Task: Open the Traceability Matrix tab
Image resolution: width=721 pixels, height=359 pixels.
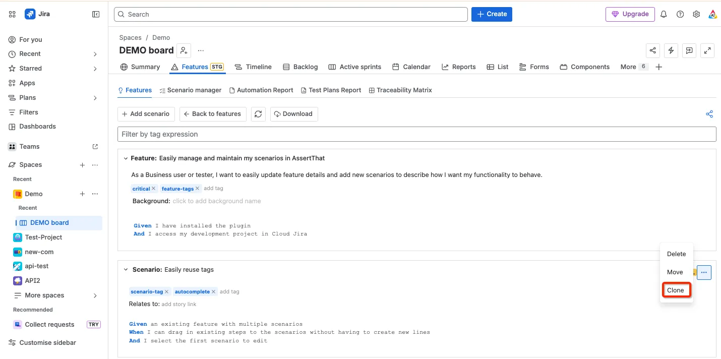Action: 400,90
